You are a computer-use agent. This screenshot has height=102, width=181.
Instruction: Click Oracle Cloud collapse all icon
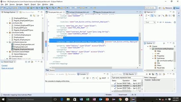26,62
